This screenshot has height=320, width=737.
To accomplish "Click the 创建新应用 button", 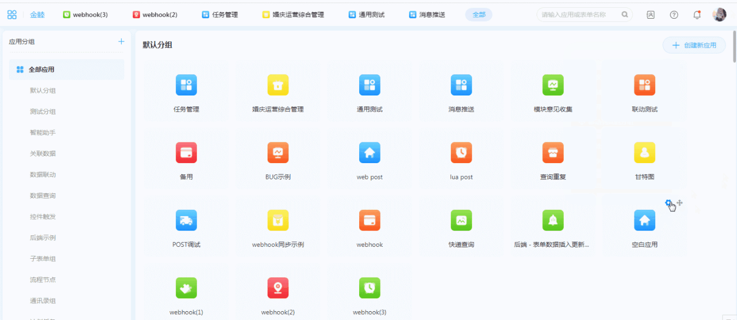I will pyautogui.click(x=694, y=45).
